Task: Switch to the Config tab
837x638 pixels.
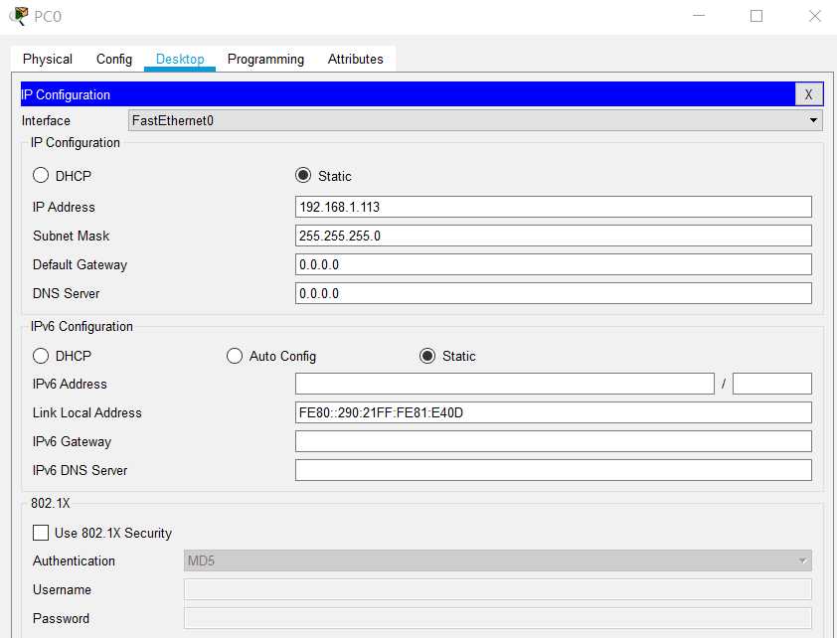Action: coord(113,59)
